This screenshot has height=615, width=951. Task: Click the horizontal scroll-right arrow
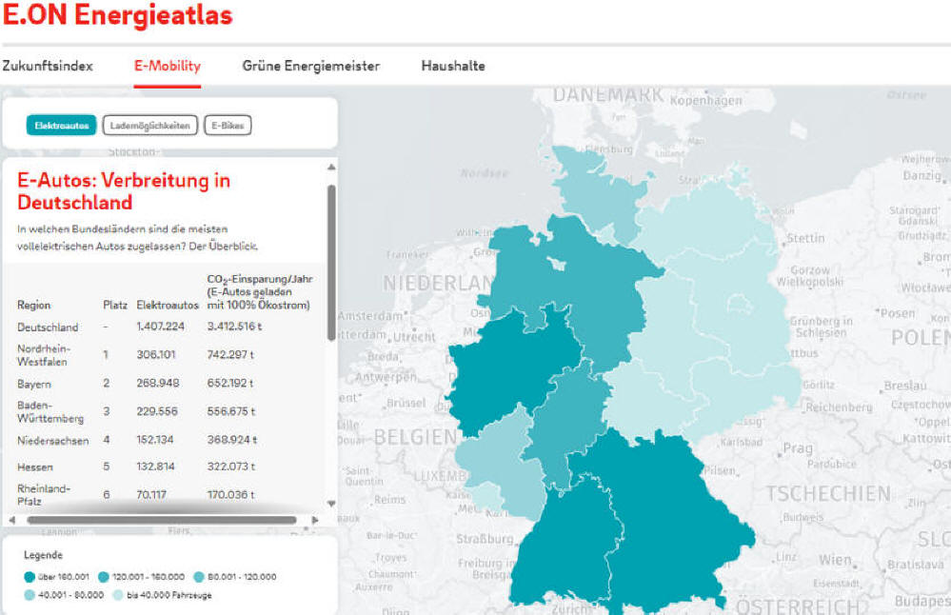pos(315,520)
